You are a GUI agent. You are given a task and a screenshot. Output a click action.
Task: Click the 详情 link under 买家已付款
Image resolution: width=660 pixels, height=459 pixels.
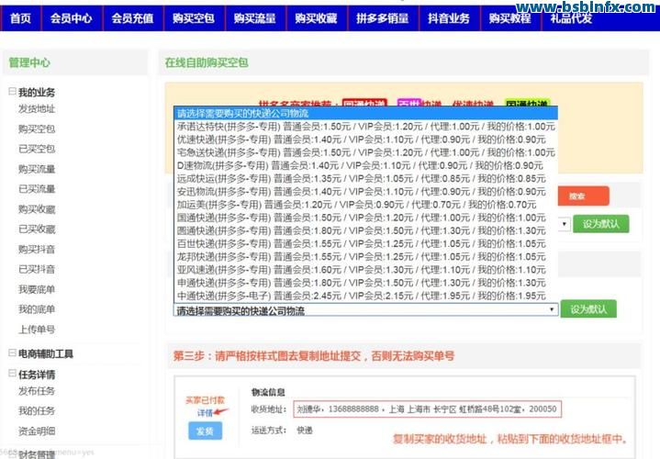coord(204,413)
